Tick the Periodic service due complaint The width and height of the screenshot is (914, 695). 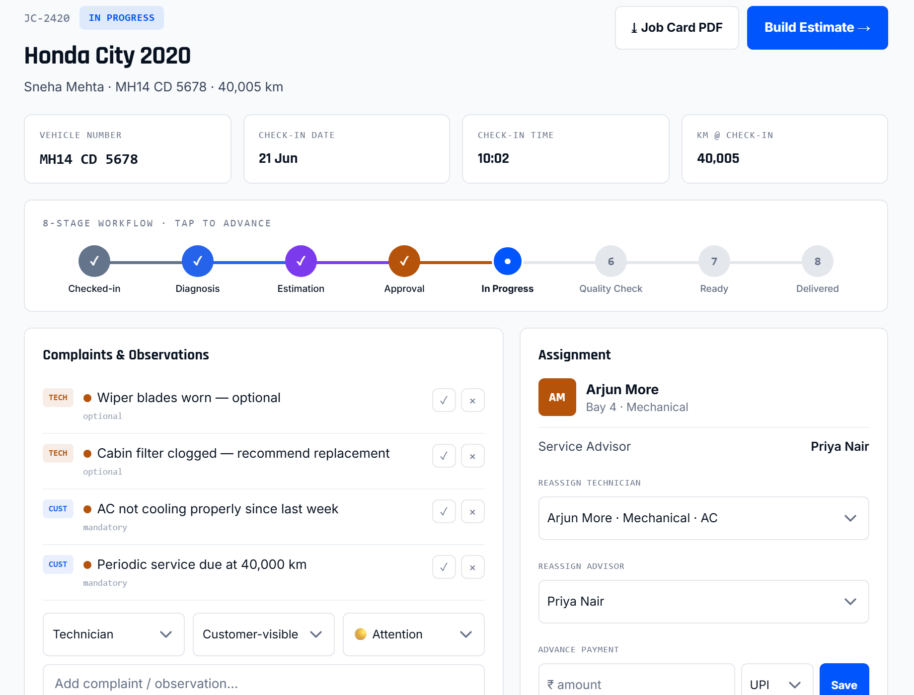click(x=444, y=567)
